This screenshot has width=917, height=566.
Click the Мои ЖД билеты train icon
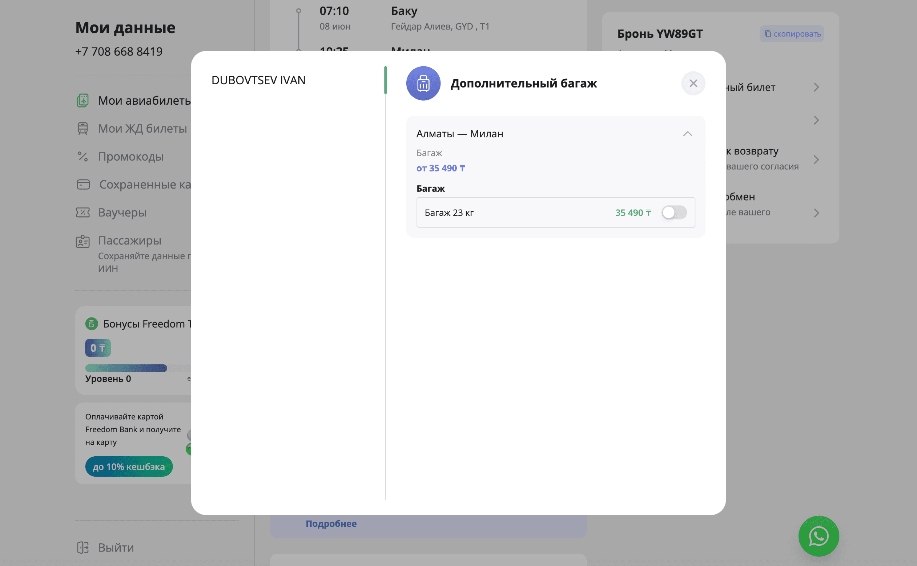point(83,129)
